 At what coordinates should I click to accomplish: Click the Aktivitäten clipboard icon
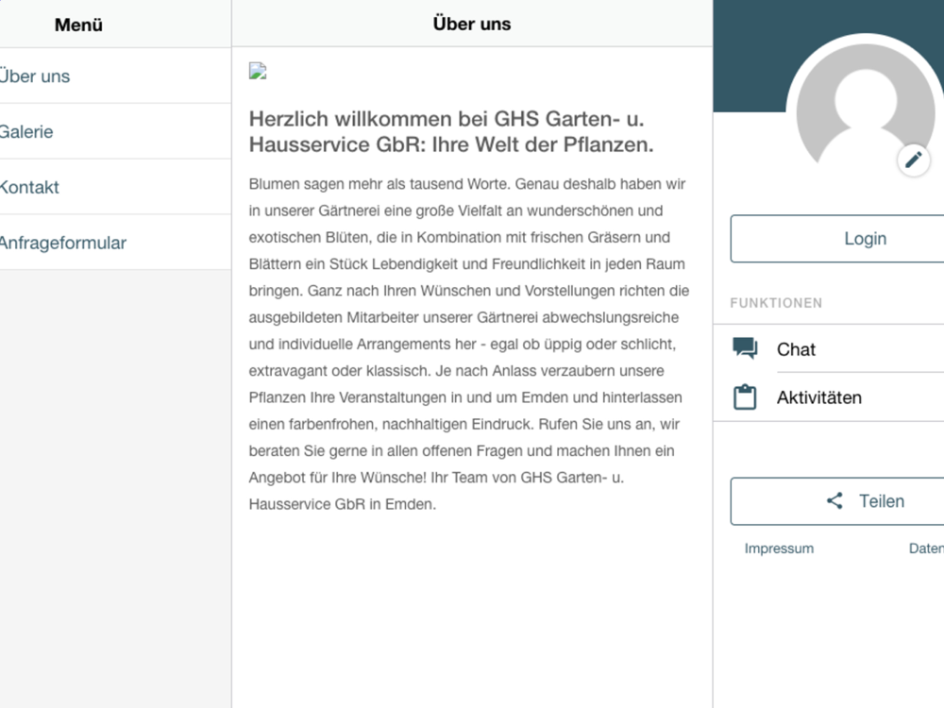(745, 397)
